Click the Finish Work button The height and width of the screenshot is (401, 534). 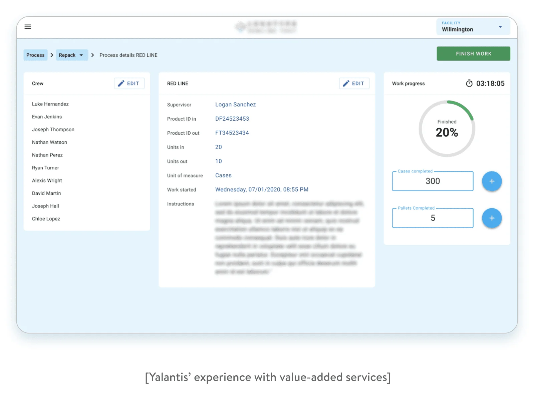[473, 54]
